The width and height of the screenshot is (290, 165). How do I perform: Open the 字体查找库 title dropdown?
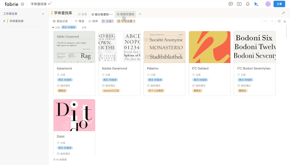point(41,4)
